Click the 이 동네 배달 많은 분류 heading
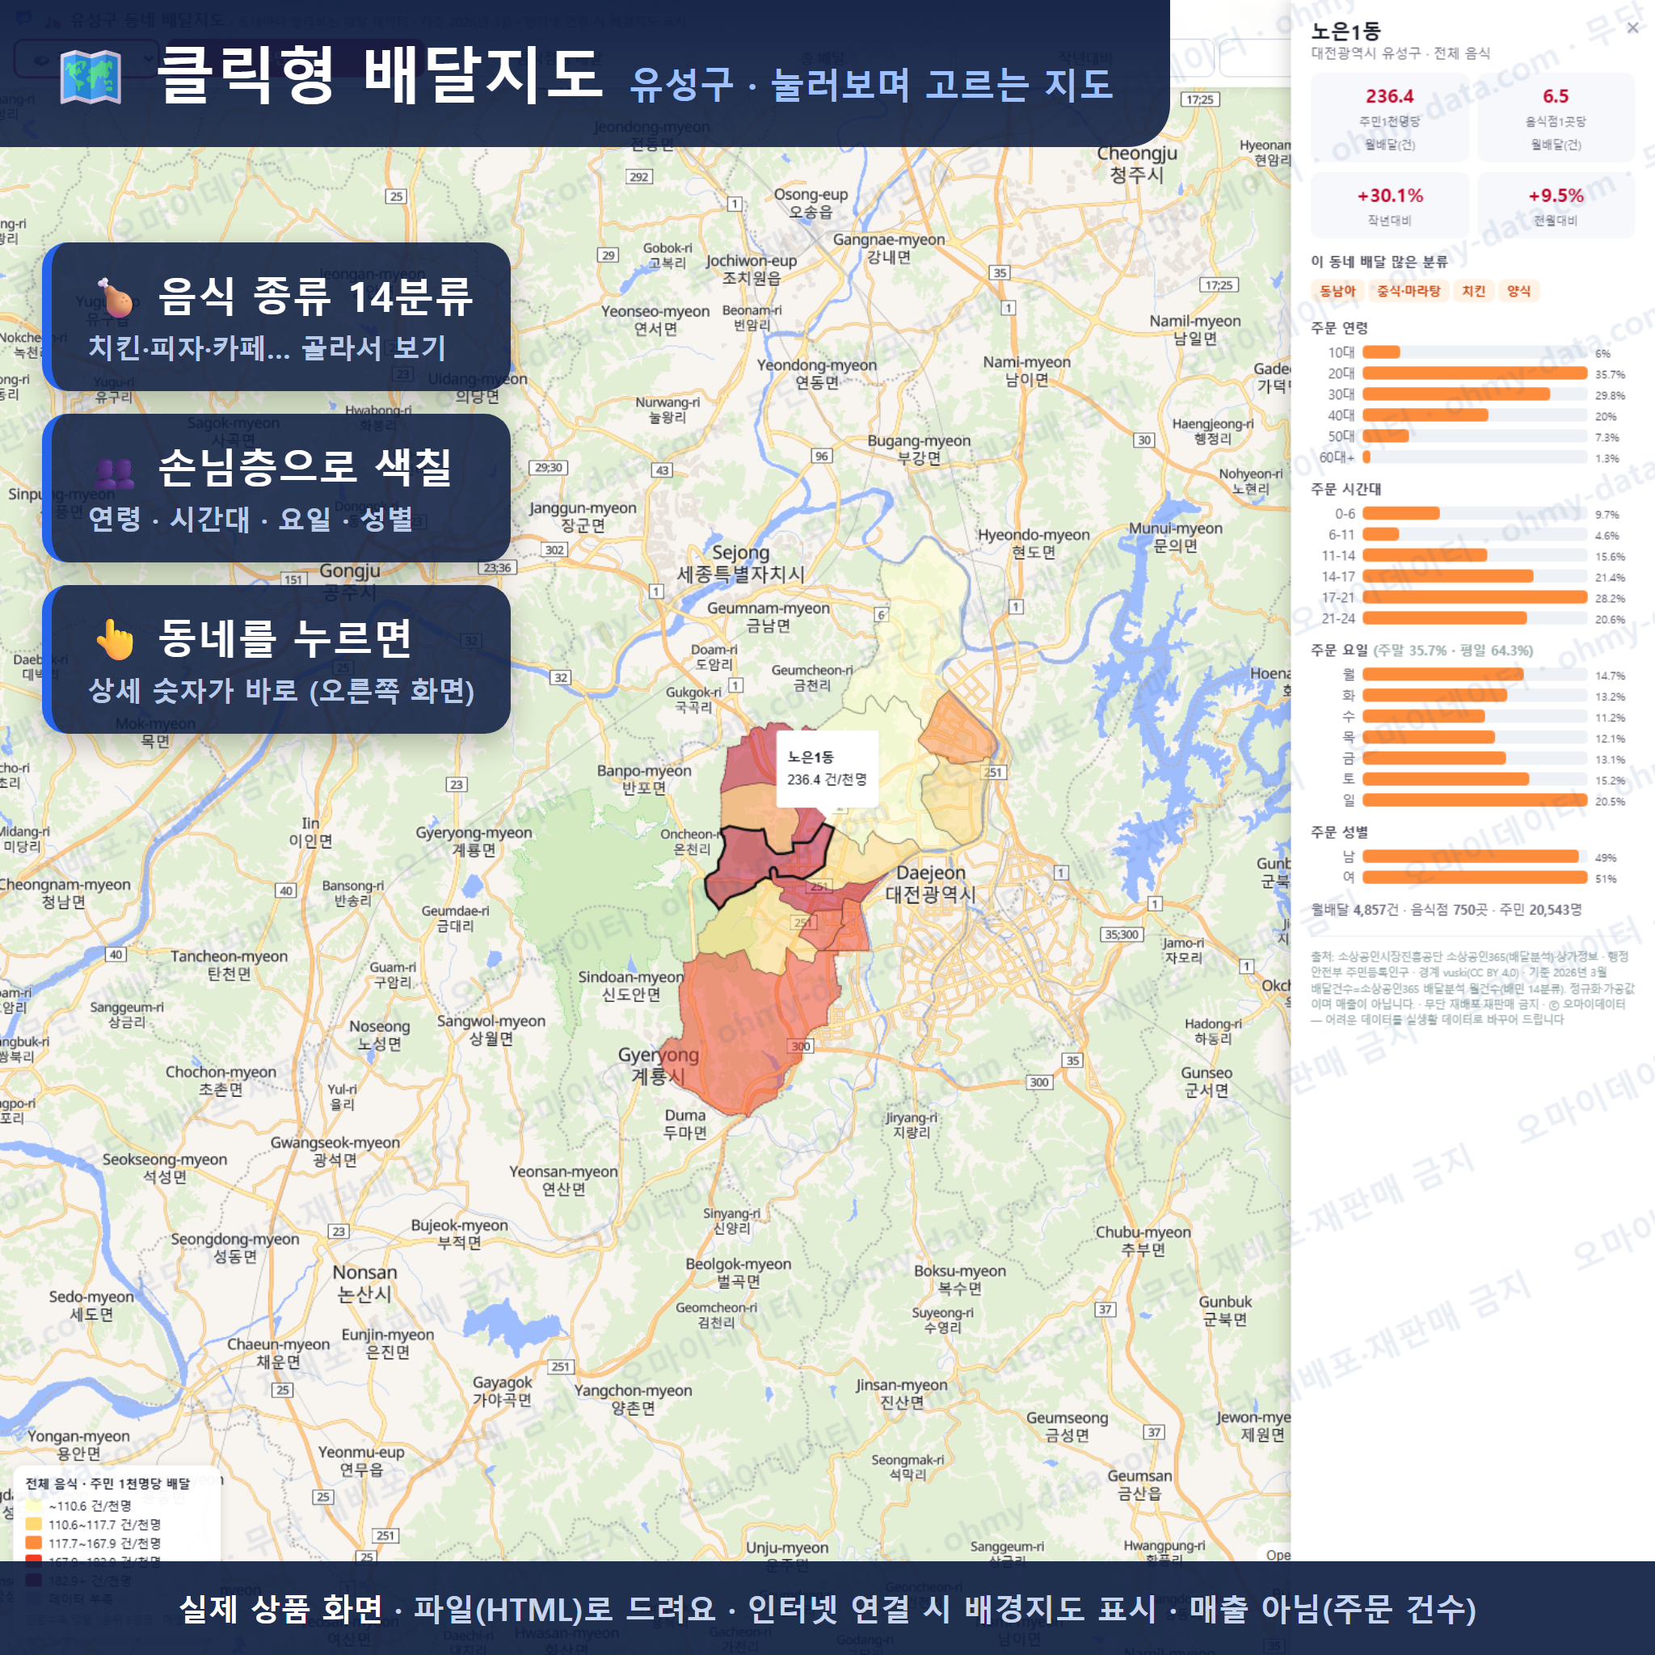Viewport: 1655px width, 1655px height. (1379, 262)
